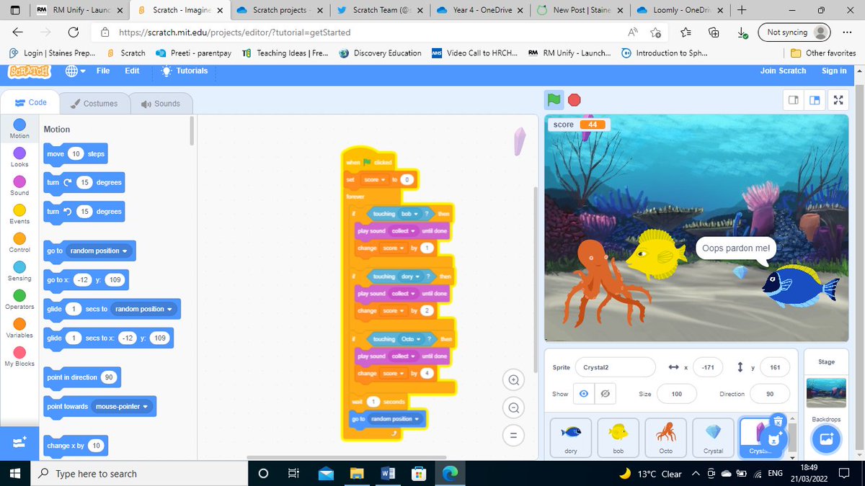Switch to the Costumes tab
This screenshot has width=865, height=486.
(x=94, y=104)
